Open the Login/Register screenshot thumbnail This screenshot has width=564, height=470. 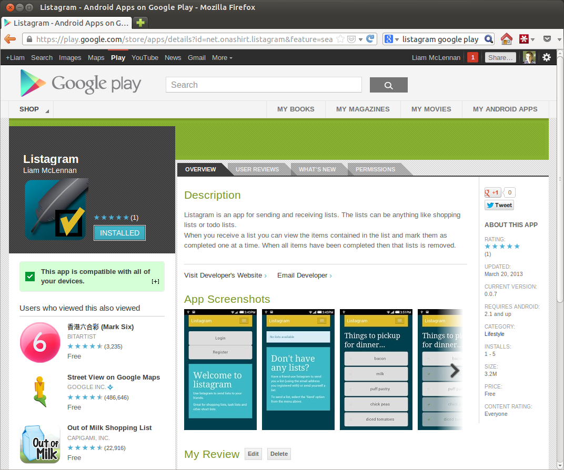(220, 370)
